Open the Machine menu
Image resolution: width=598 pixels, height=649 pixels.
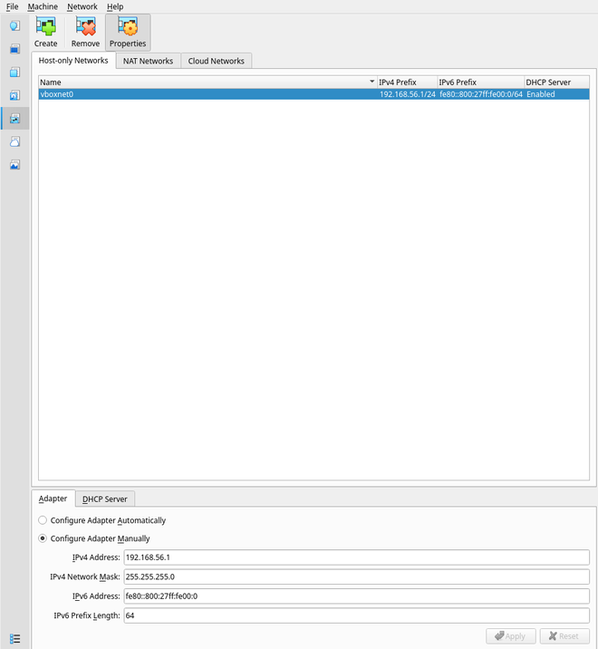tap(43, 6)
